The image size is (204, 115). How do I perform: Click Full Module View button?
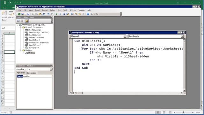pos(73,93)
